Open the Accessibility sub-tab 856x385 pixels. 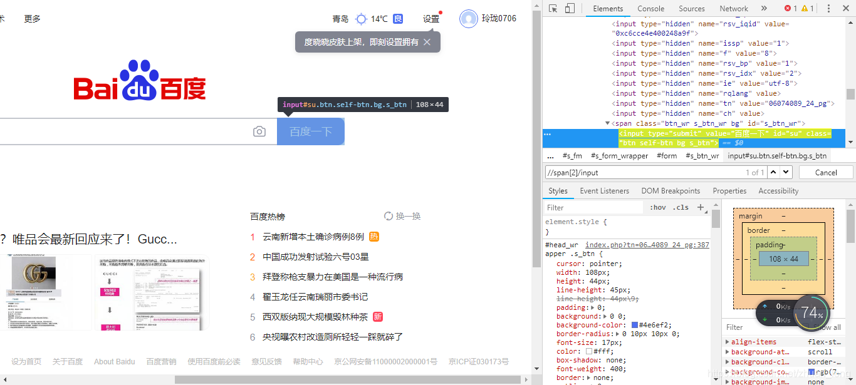[778, 191]
